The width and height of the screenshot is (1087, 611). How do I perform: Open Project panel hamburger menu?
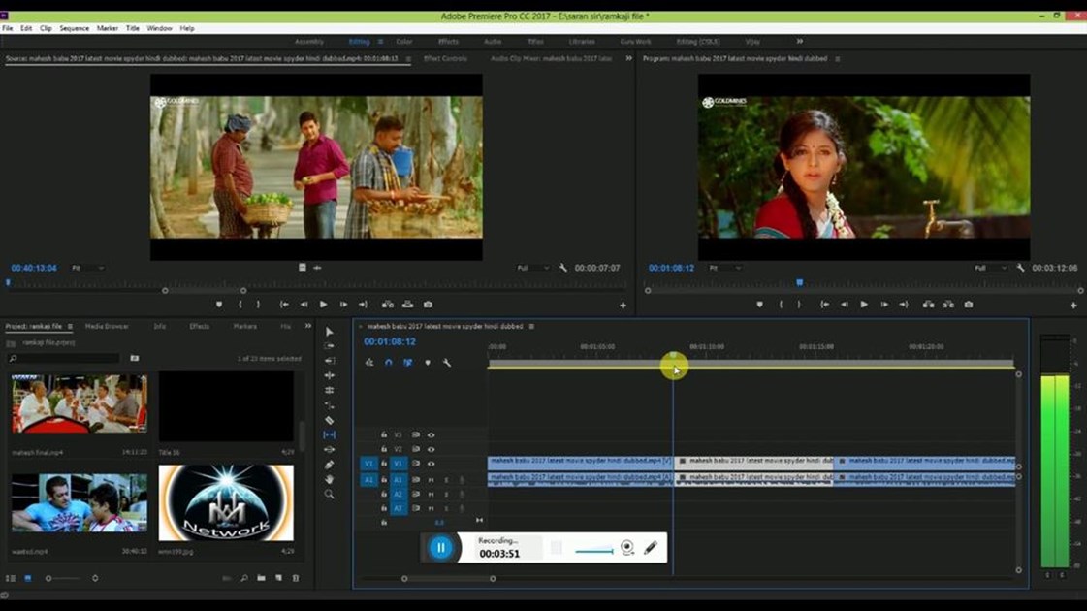(x=70, y=326)
